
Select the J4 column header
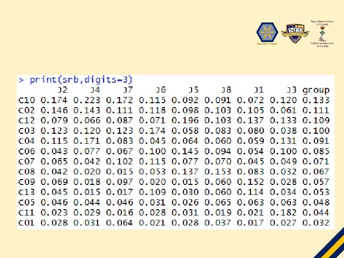pos(95,90)
